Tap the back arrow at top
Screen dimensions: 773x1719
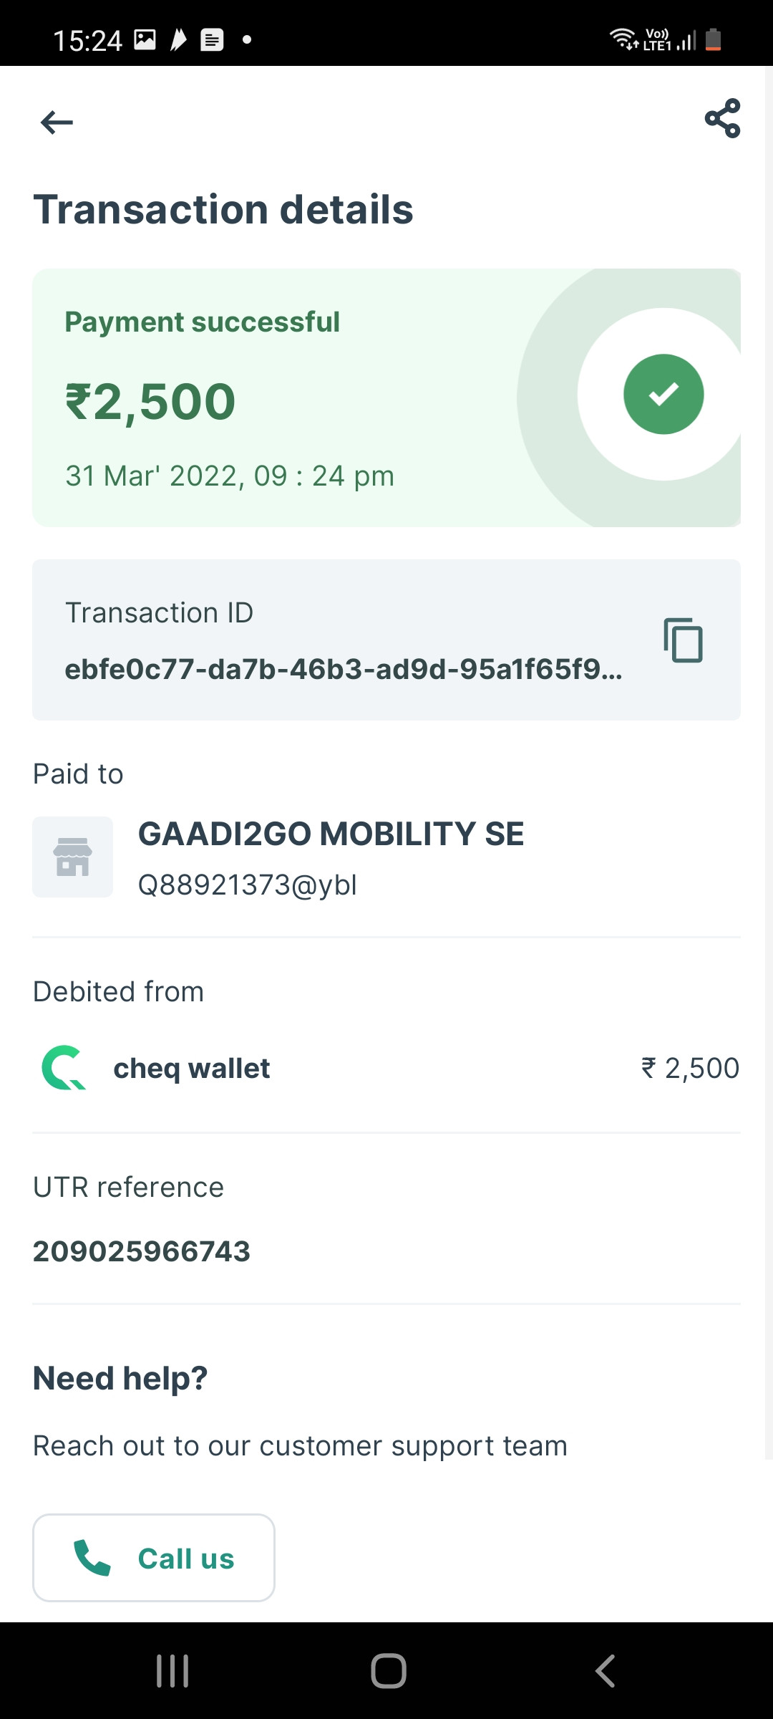pos(57,122)
